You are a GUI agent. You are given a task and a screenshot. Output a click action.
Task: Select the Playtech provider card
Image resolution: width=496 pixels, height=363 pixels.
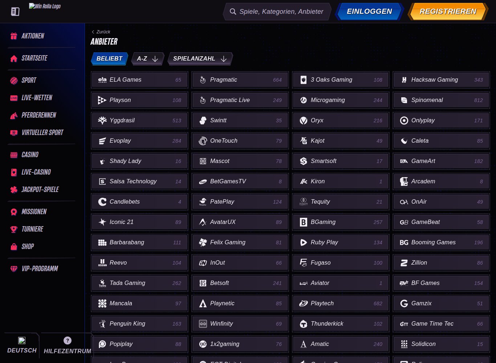[341, 303]
